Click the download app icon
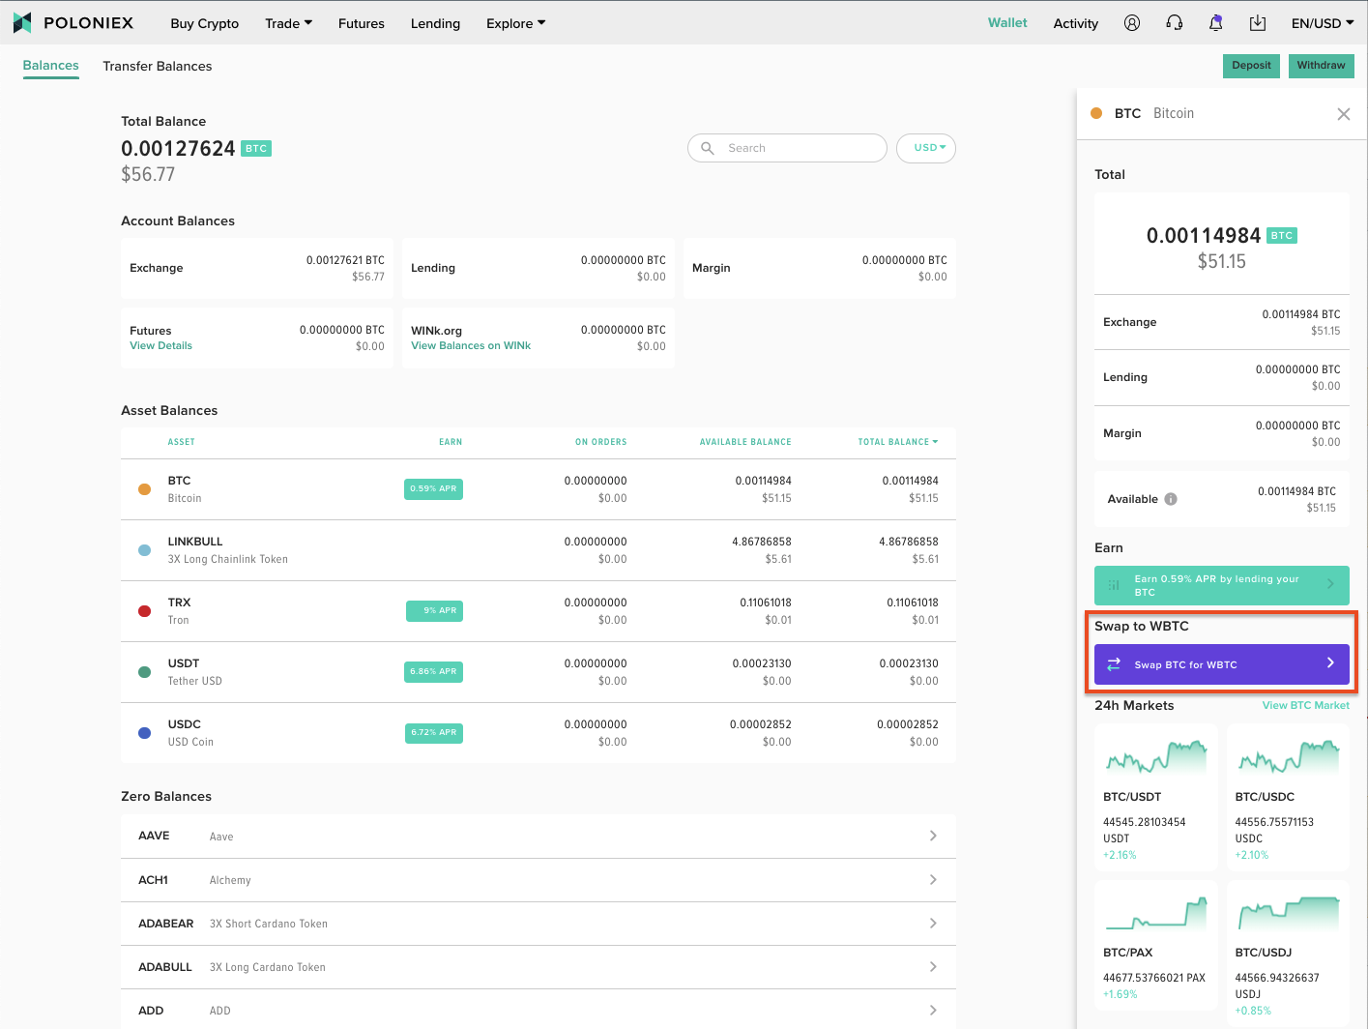The height and width of the screenshot is (1029, 1368). pyautogui.click(x=1257, y=22)
